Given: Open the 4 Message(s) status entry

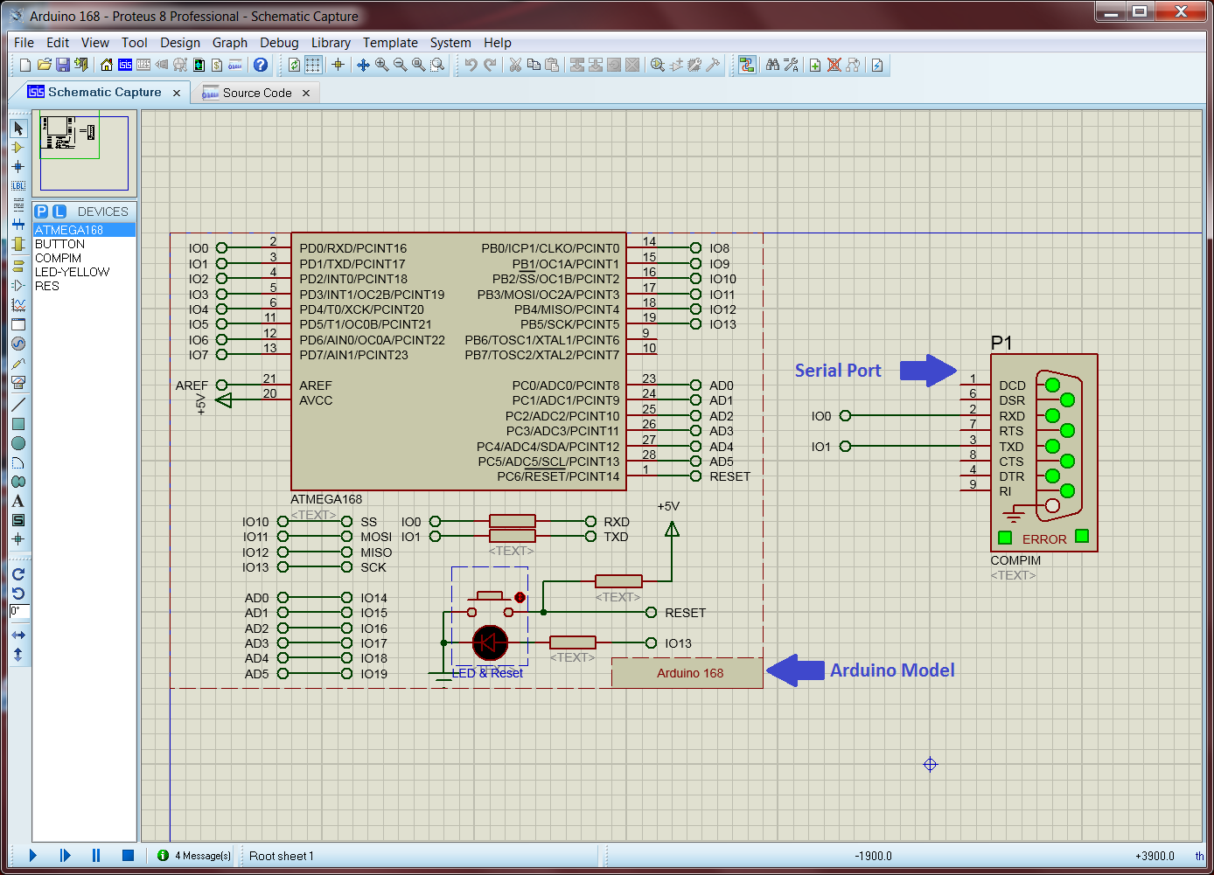Looking at the screenshot, I should (x=193, y=856).
